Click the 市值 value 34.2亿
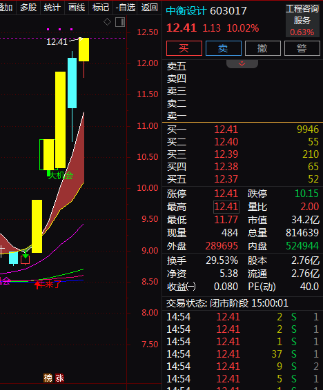Screen dimensions: 323x390 tap(305, 220)
